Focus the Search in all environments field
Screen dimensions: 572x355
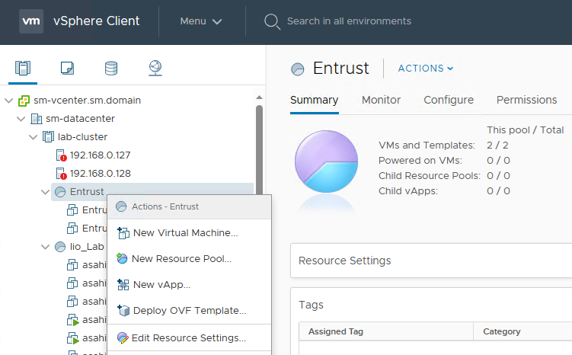point(349,21)
